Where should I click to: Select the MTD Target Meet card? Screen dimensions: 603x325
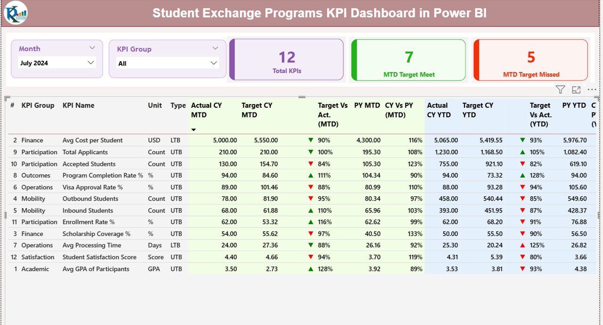coord(408,60)
